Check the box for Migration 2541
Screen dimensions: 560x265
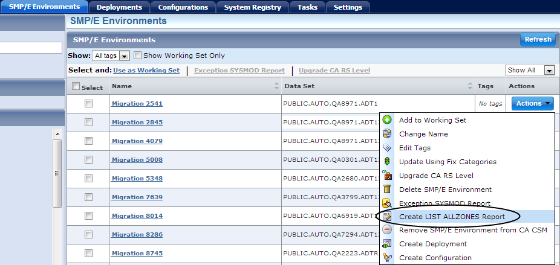(x=88, y=103)
